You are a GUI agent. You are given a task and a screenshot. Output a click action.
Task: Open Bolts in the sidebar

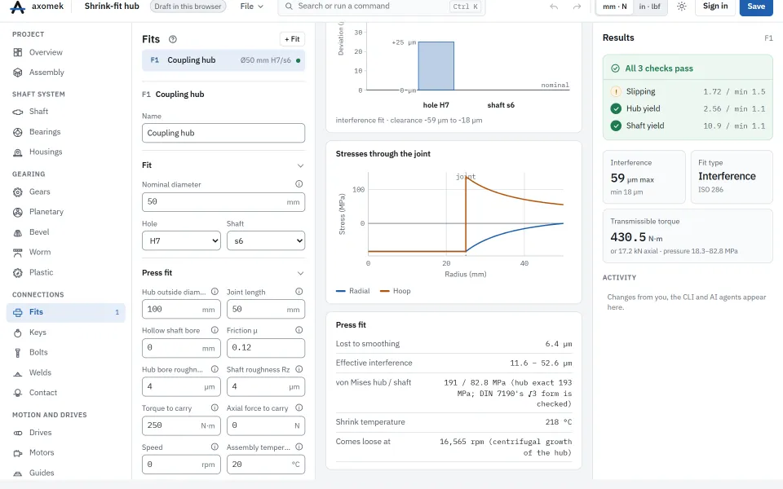point(66,352)
